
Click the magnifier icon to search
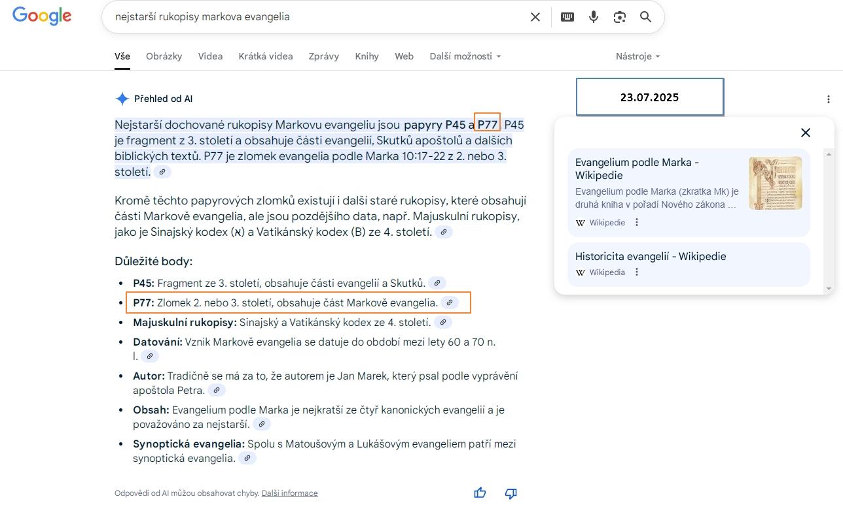pos(645,17)
